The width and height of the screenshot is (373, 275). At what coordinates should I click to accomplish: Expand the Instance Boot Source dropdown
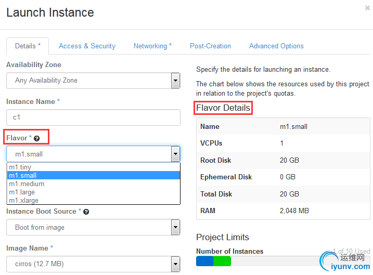pos(175,227)
